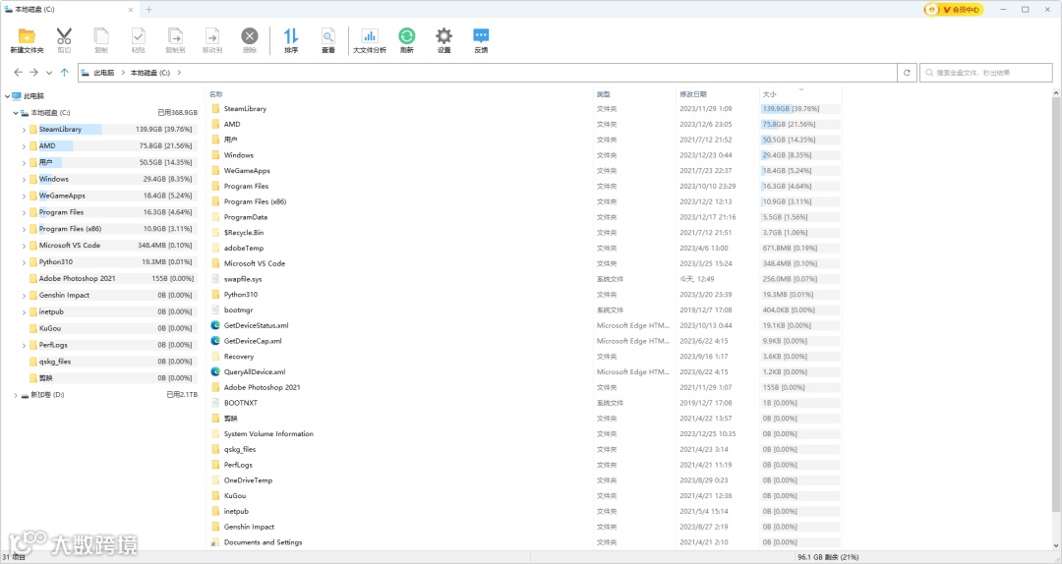The image size is (1062, 564).
Task: Select $Recycle.Bin in file list
Action: point(244,233)
